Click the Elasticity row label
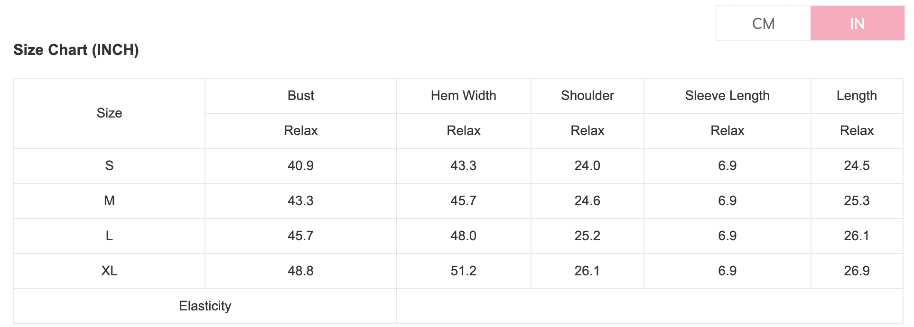914x327 pixels. pos(205,306)
